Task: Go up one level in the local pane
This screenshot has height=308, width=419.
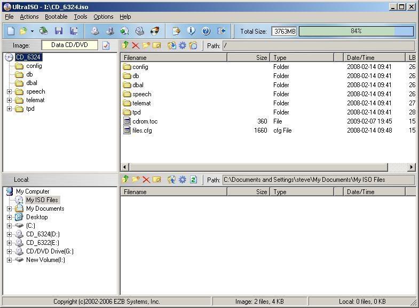Action: tap(125, 179)
